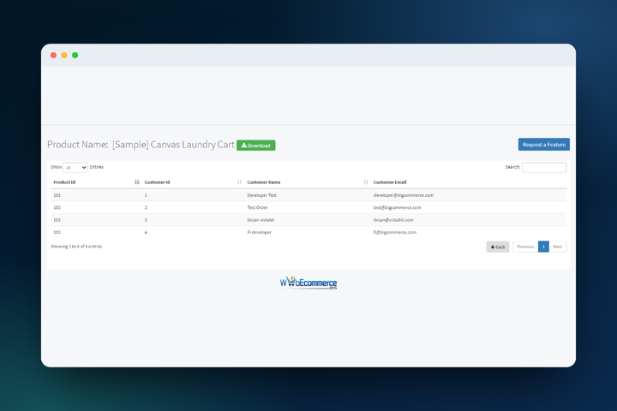This screenshot has width=617, height=411.
Task: Select the Developer Test customer name
Action: pos(261,195)
